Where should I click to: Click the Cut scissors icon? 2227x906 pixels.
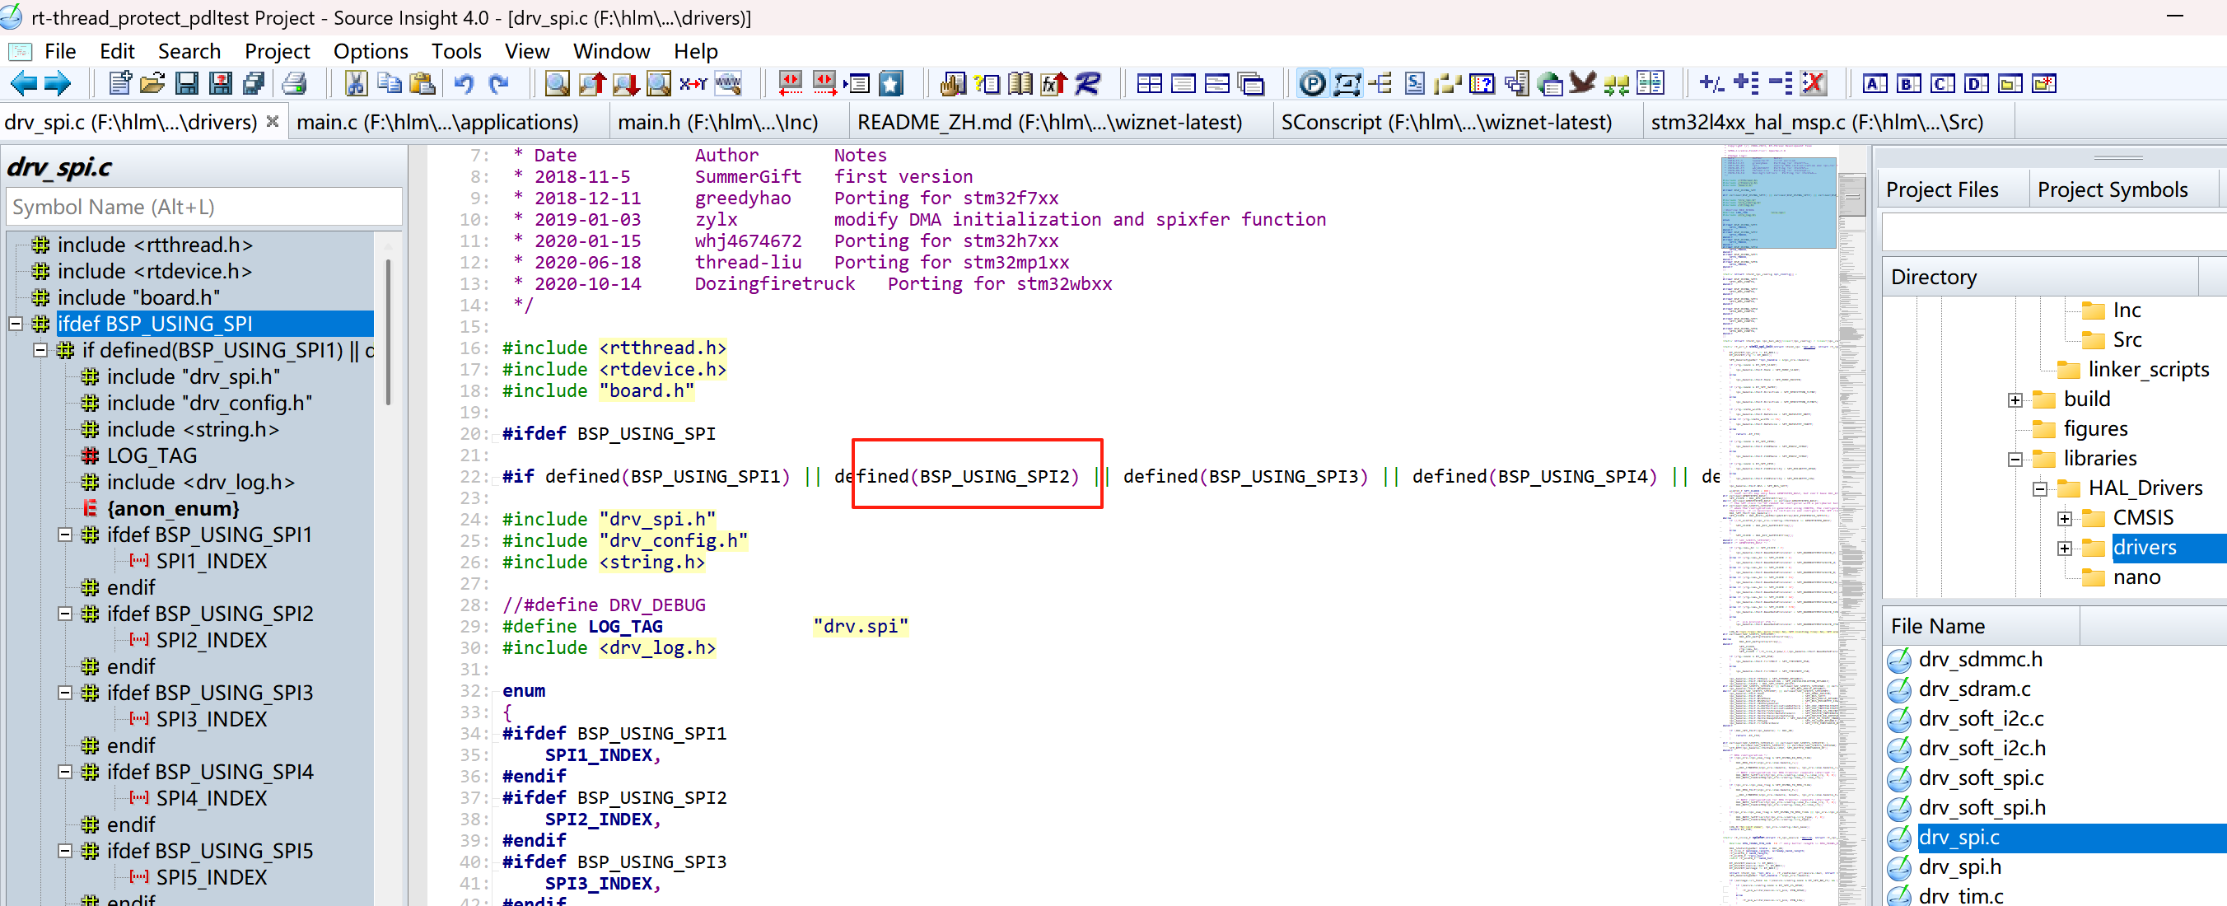(x=355, y=84)
